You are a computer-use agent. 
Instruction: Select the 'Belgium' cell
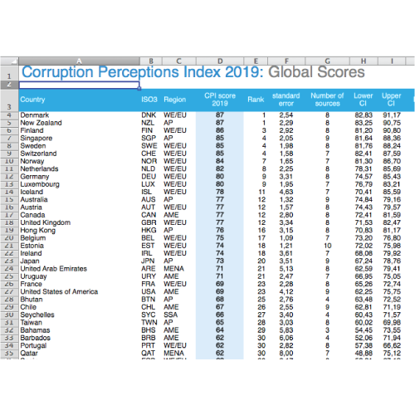pyautogui.click(x=79, y=238)
